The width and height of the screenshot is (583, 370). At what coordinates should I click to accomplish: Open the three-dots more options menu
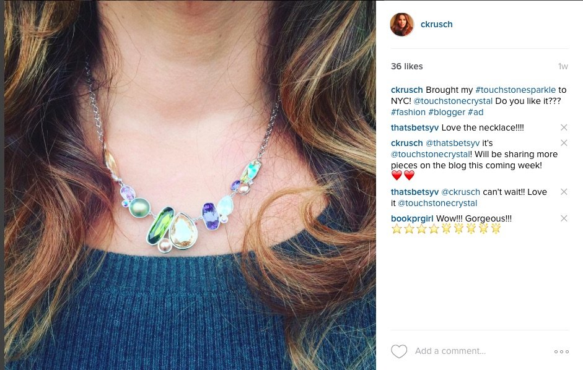[561, 351]
